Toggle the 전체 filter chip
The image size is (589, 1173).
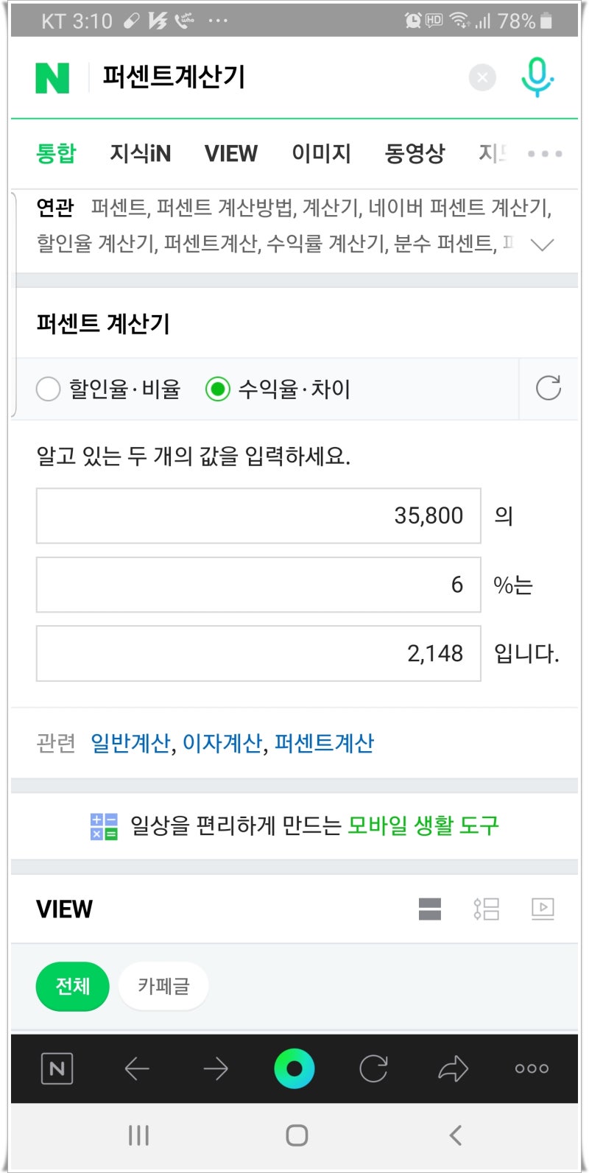click(71, 986)
